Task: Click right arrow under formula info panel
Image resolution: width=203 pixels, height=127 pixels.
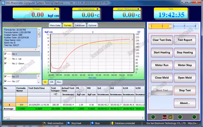Action: click(x=35, y=49)
